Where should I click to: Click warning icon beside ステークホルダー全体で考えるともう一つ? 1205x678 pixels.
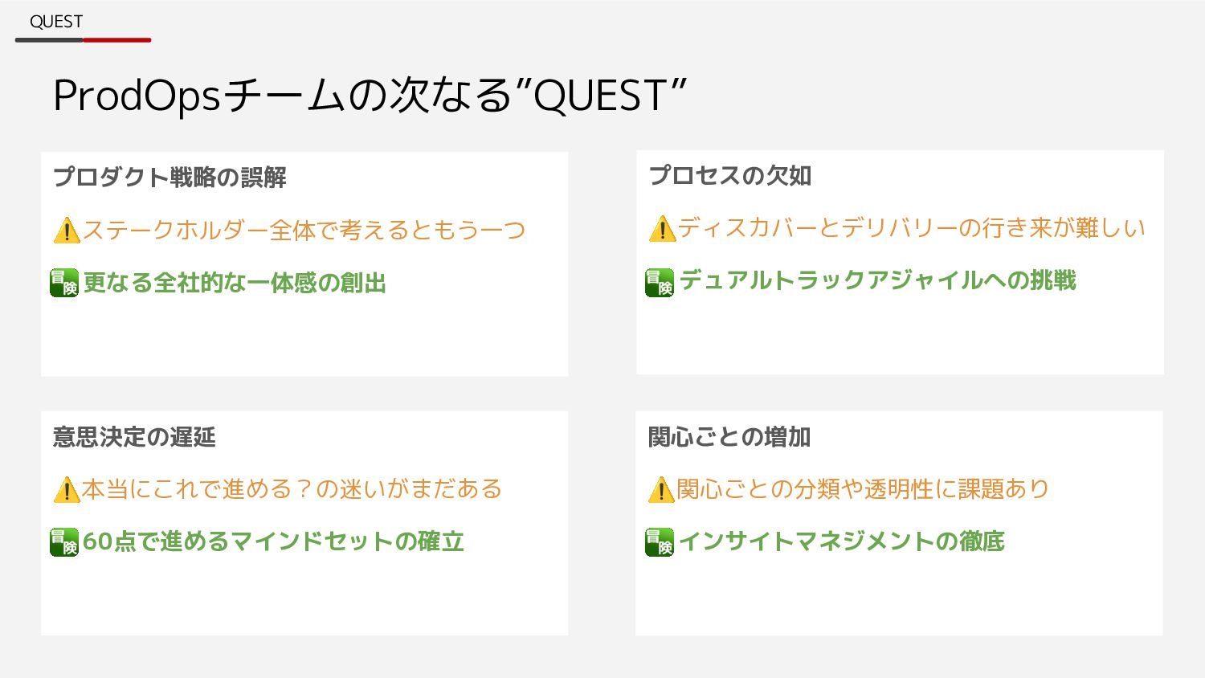tap(67, 231)
